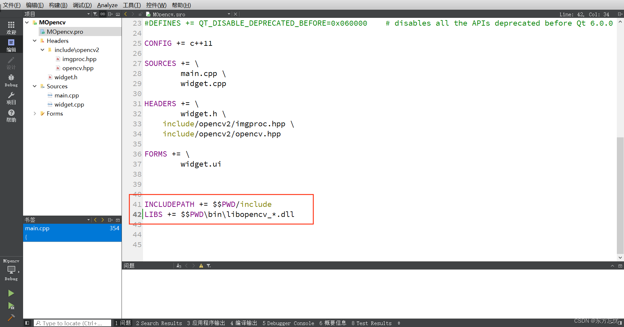Screen dimensions: 624x327
Task: Click the project tree filter icon
Action: point(95,14)
